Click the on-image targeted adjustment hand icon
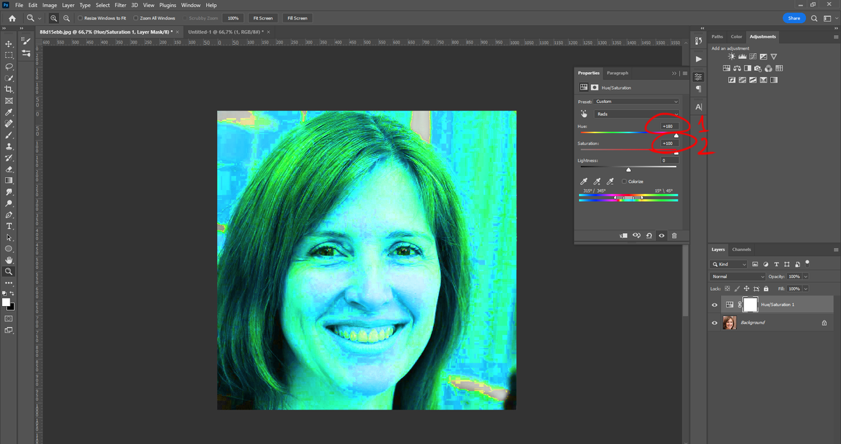This screenshot has width=841, height=444. tap(583, 113)
